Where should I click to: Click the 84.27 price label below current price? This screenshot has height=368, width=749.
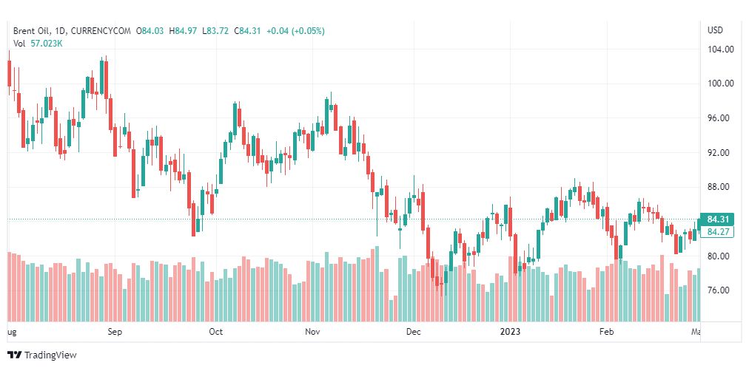click(719, 231)
